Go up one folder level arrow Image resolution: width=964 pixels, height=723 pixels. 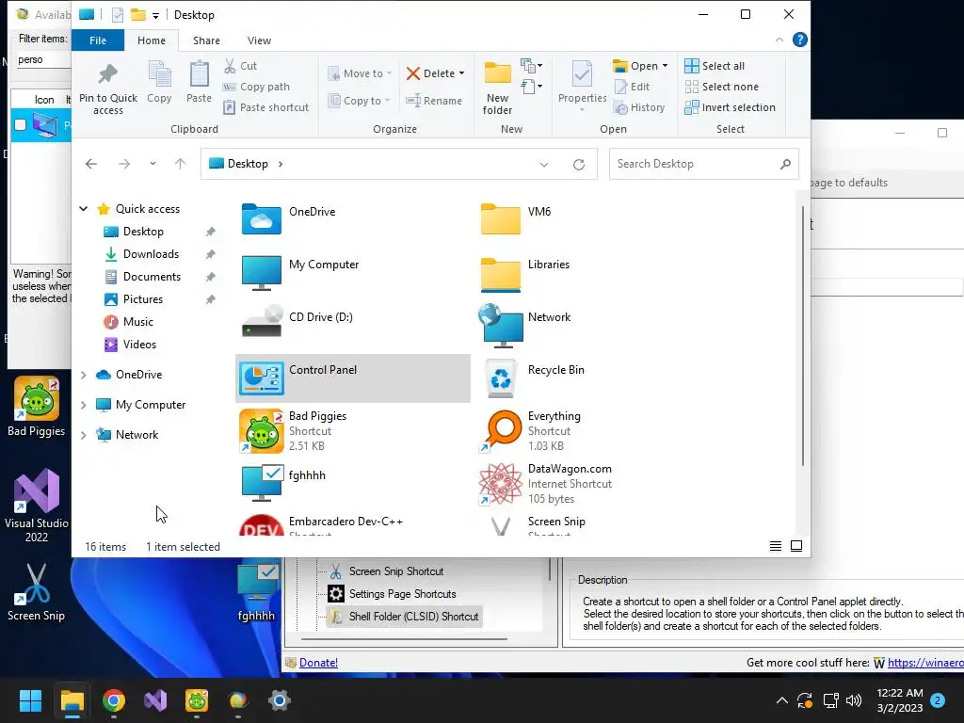pos(180,164)
